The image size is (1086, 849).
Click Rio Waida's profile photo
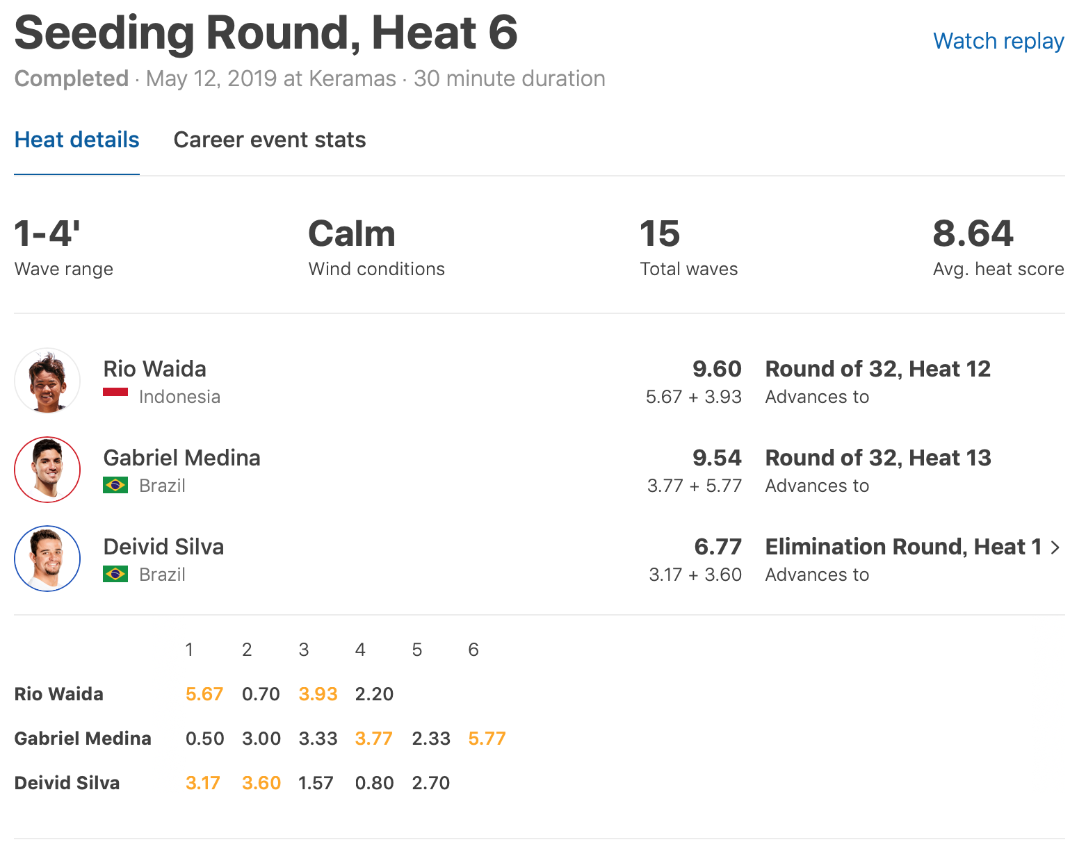[47, 381]
